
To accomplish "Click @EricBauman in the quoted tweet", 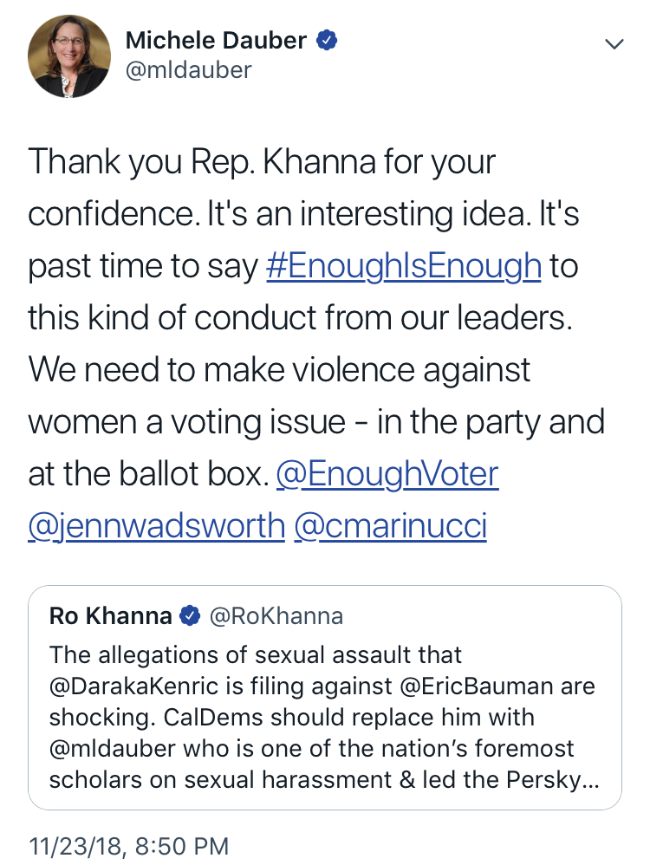I will click(467, 686).
